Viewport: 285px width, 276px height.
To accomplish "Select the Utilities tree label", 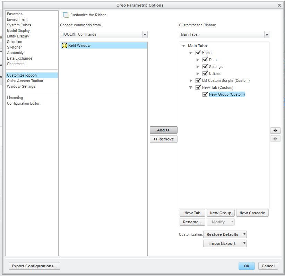I will click(215, 74).
